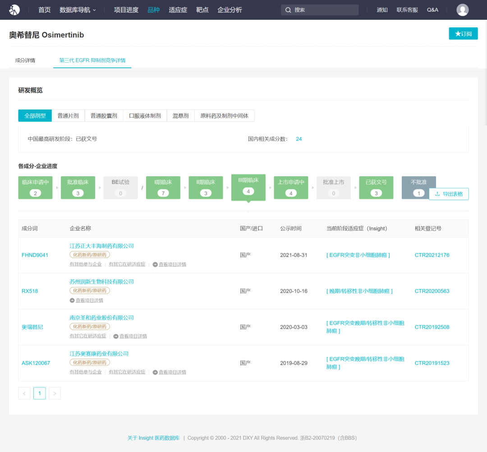Open 靶点 in top navigation
Viewport: 487px width, 452px height.
[x=202, y=10]
